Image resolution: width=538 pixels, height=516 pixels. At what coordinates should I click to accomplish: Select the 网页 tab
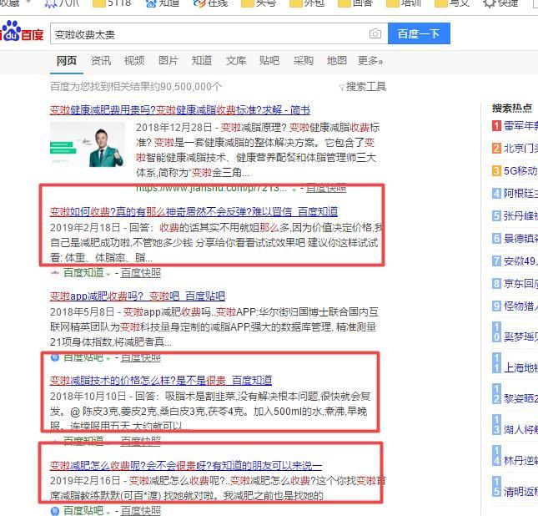(67, 61)
